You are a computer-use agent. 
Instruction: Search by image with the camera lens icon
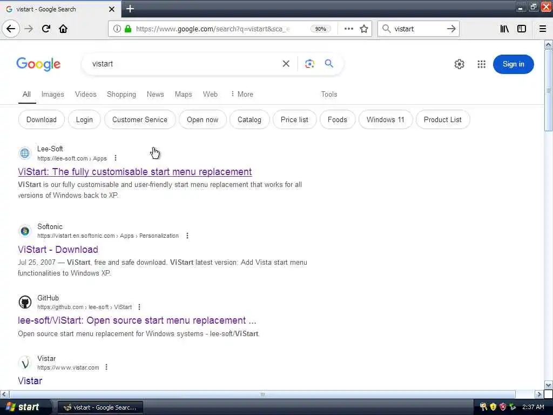[309, 64]
